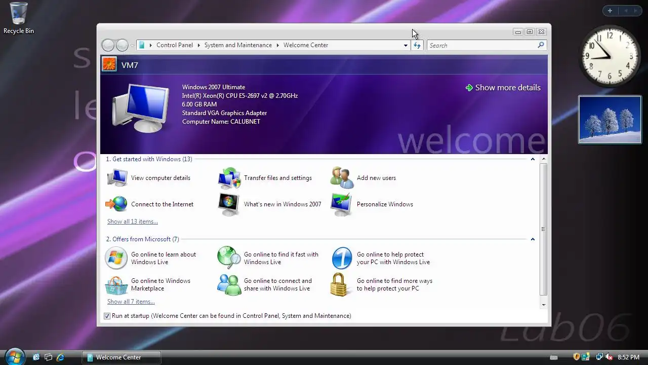Go to System and Maintenance in the breadcrumb
This screenshot has height=365, width=648.
[238, 45]
